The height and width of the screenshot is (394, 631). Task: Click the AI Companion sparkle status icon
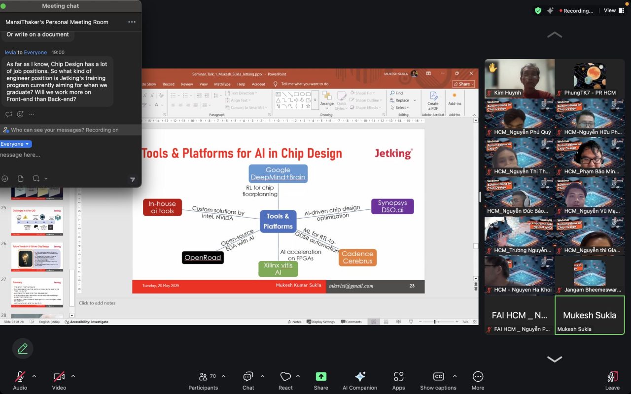550,10
